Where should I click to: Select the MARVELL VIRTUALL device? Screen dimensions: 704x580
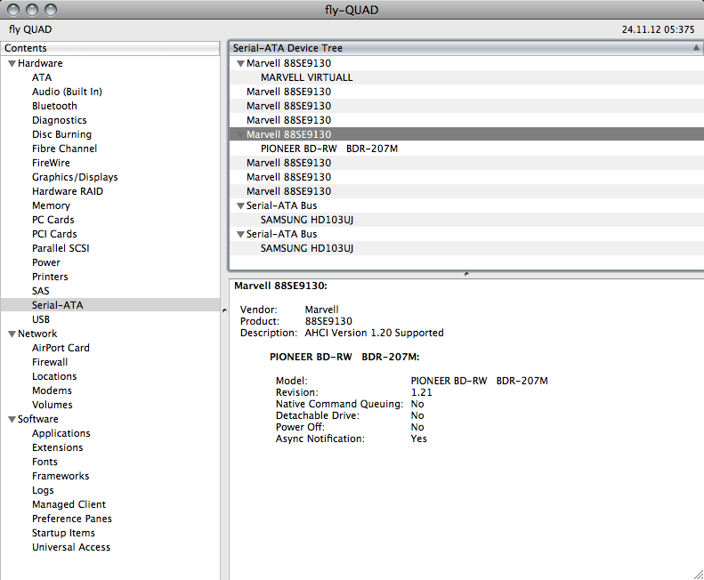[306, 77]
